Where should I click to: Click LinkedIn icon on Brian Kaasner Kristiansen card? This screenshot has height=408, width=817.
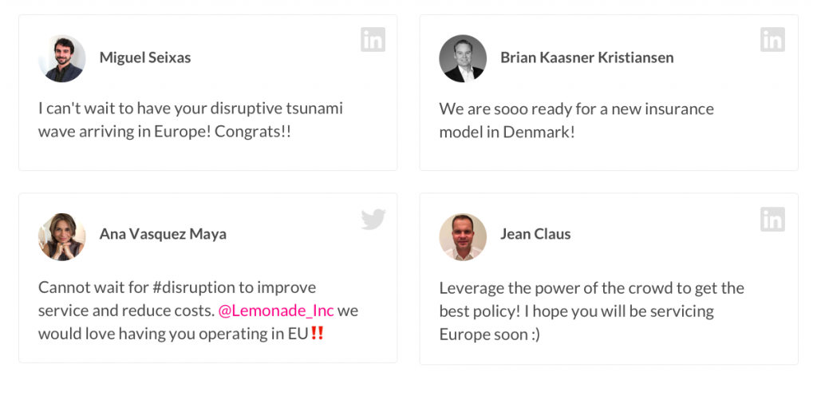point(772,40)
